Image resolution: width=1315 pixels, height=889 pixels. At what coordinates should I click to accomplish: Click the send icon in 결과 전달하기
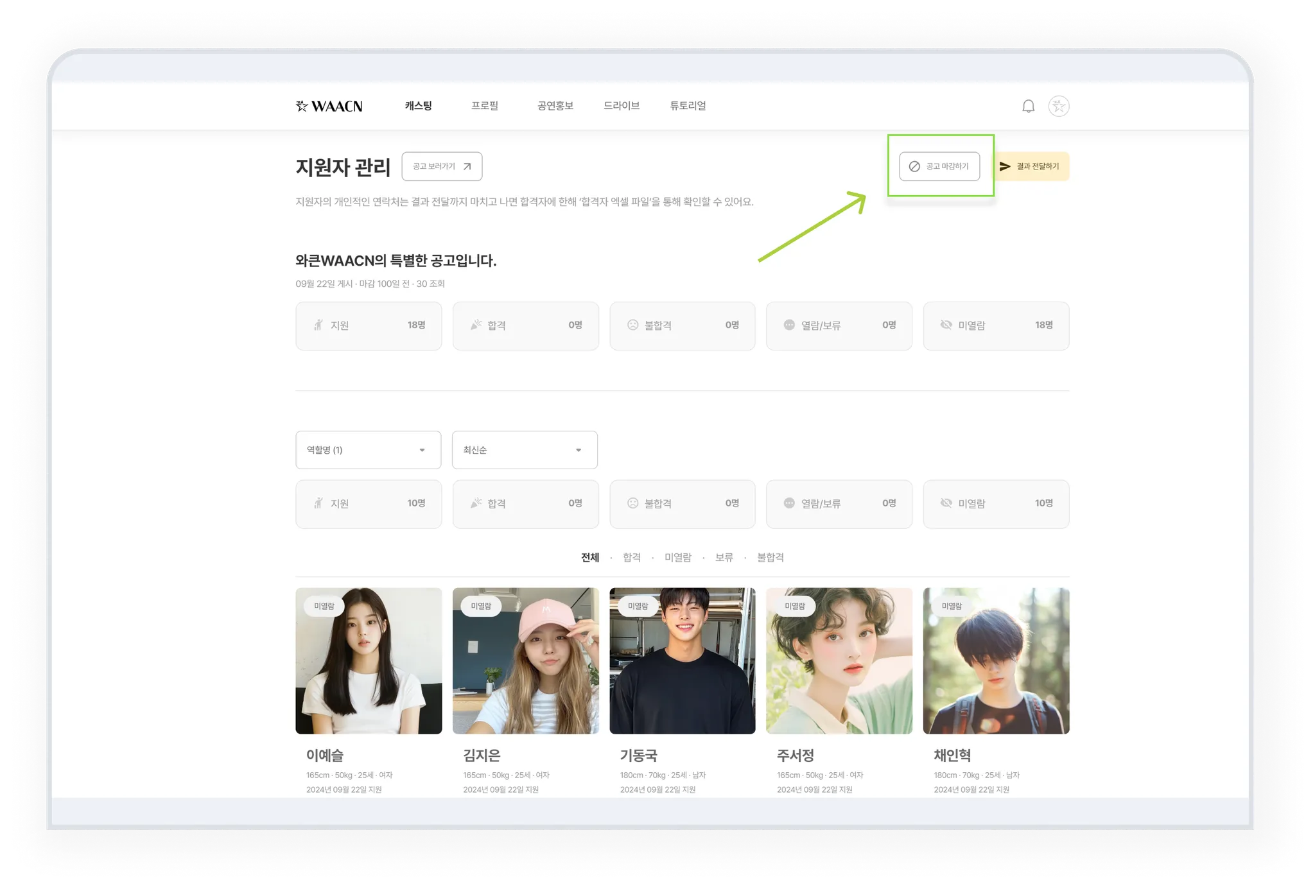(x=1005, y=167)
